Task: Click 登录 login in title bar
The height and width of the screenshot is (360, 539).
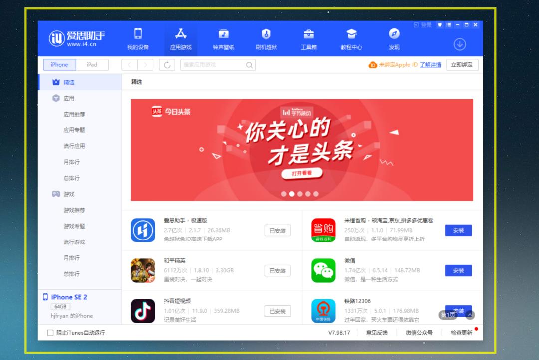Action: [x=423, y=25]
